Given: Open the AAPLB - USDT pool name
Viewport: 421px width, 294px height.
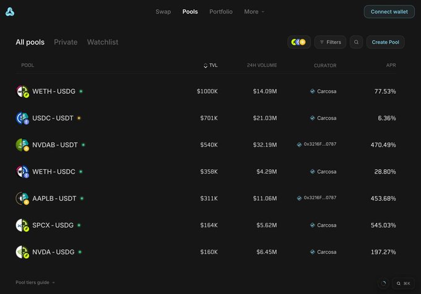Looking at the screenshot, I should click(x=54, y=198).
